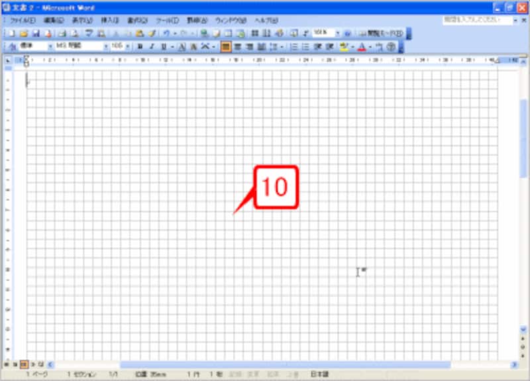
Task: Switch to the highlighted print layout view button
Action: tap(23, 364)
